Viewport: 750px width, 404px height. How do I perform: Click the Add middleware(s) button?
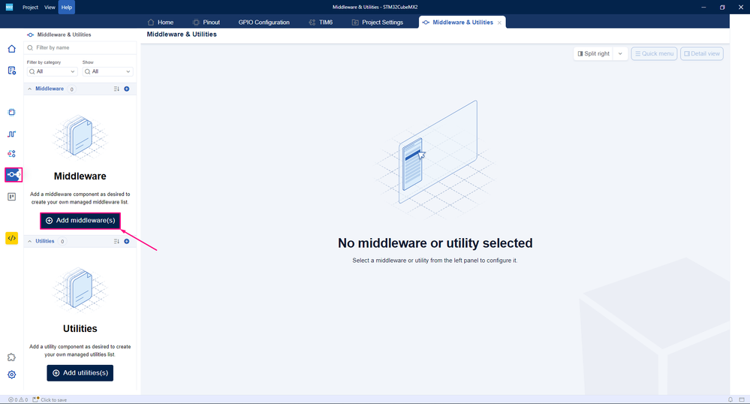click(80, 221)
